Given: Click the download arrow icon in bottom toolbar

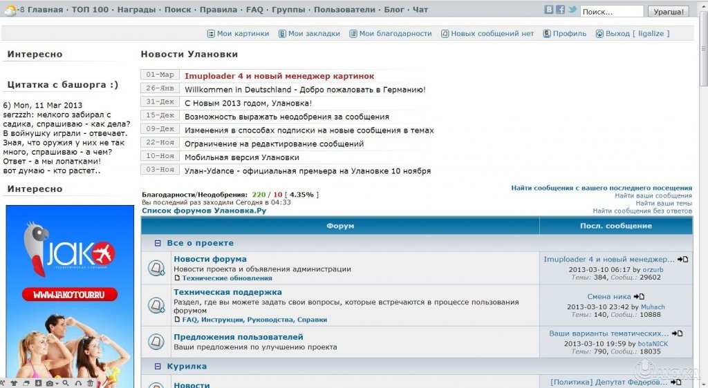Looking at the screenshot, I should coord(39,383).
